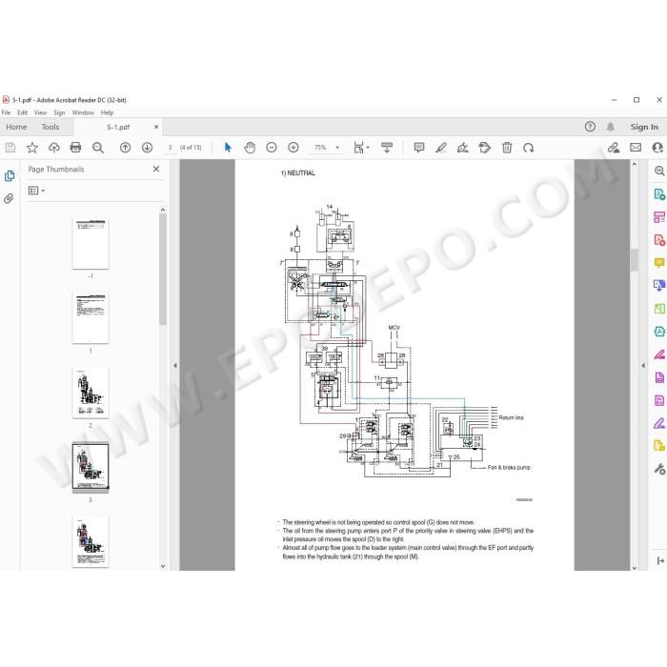The image size is (667, 667).
Task: Open thumbnail options dropdown
Action: 36,191
